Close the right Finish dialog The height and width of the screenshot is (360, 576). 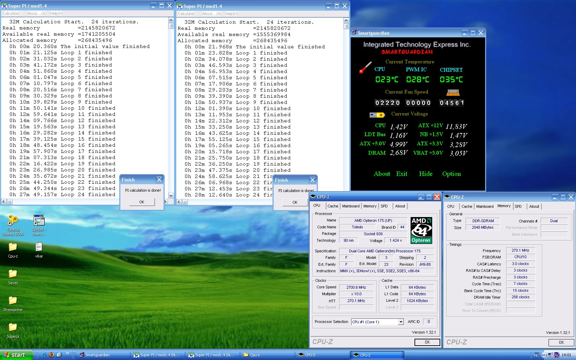(312, 180)
